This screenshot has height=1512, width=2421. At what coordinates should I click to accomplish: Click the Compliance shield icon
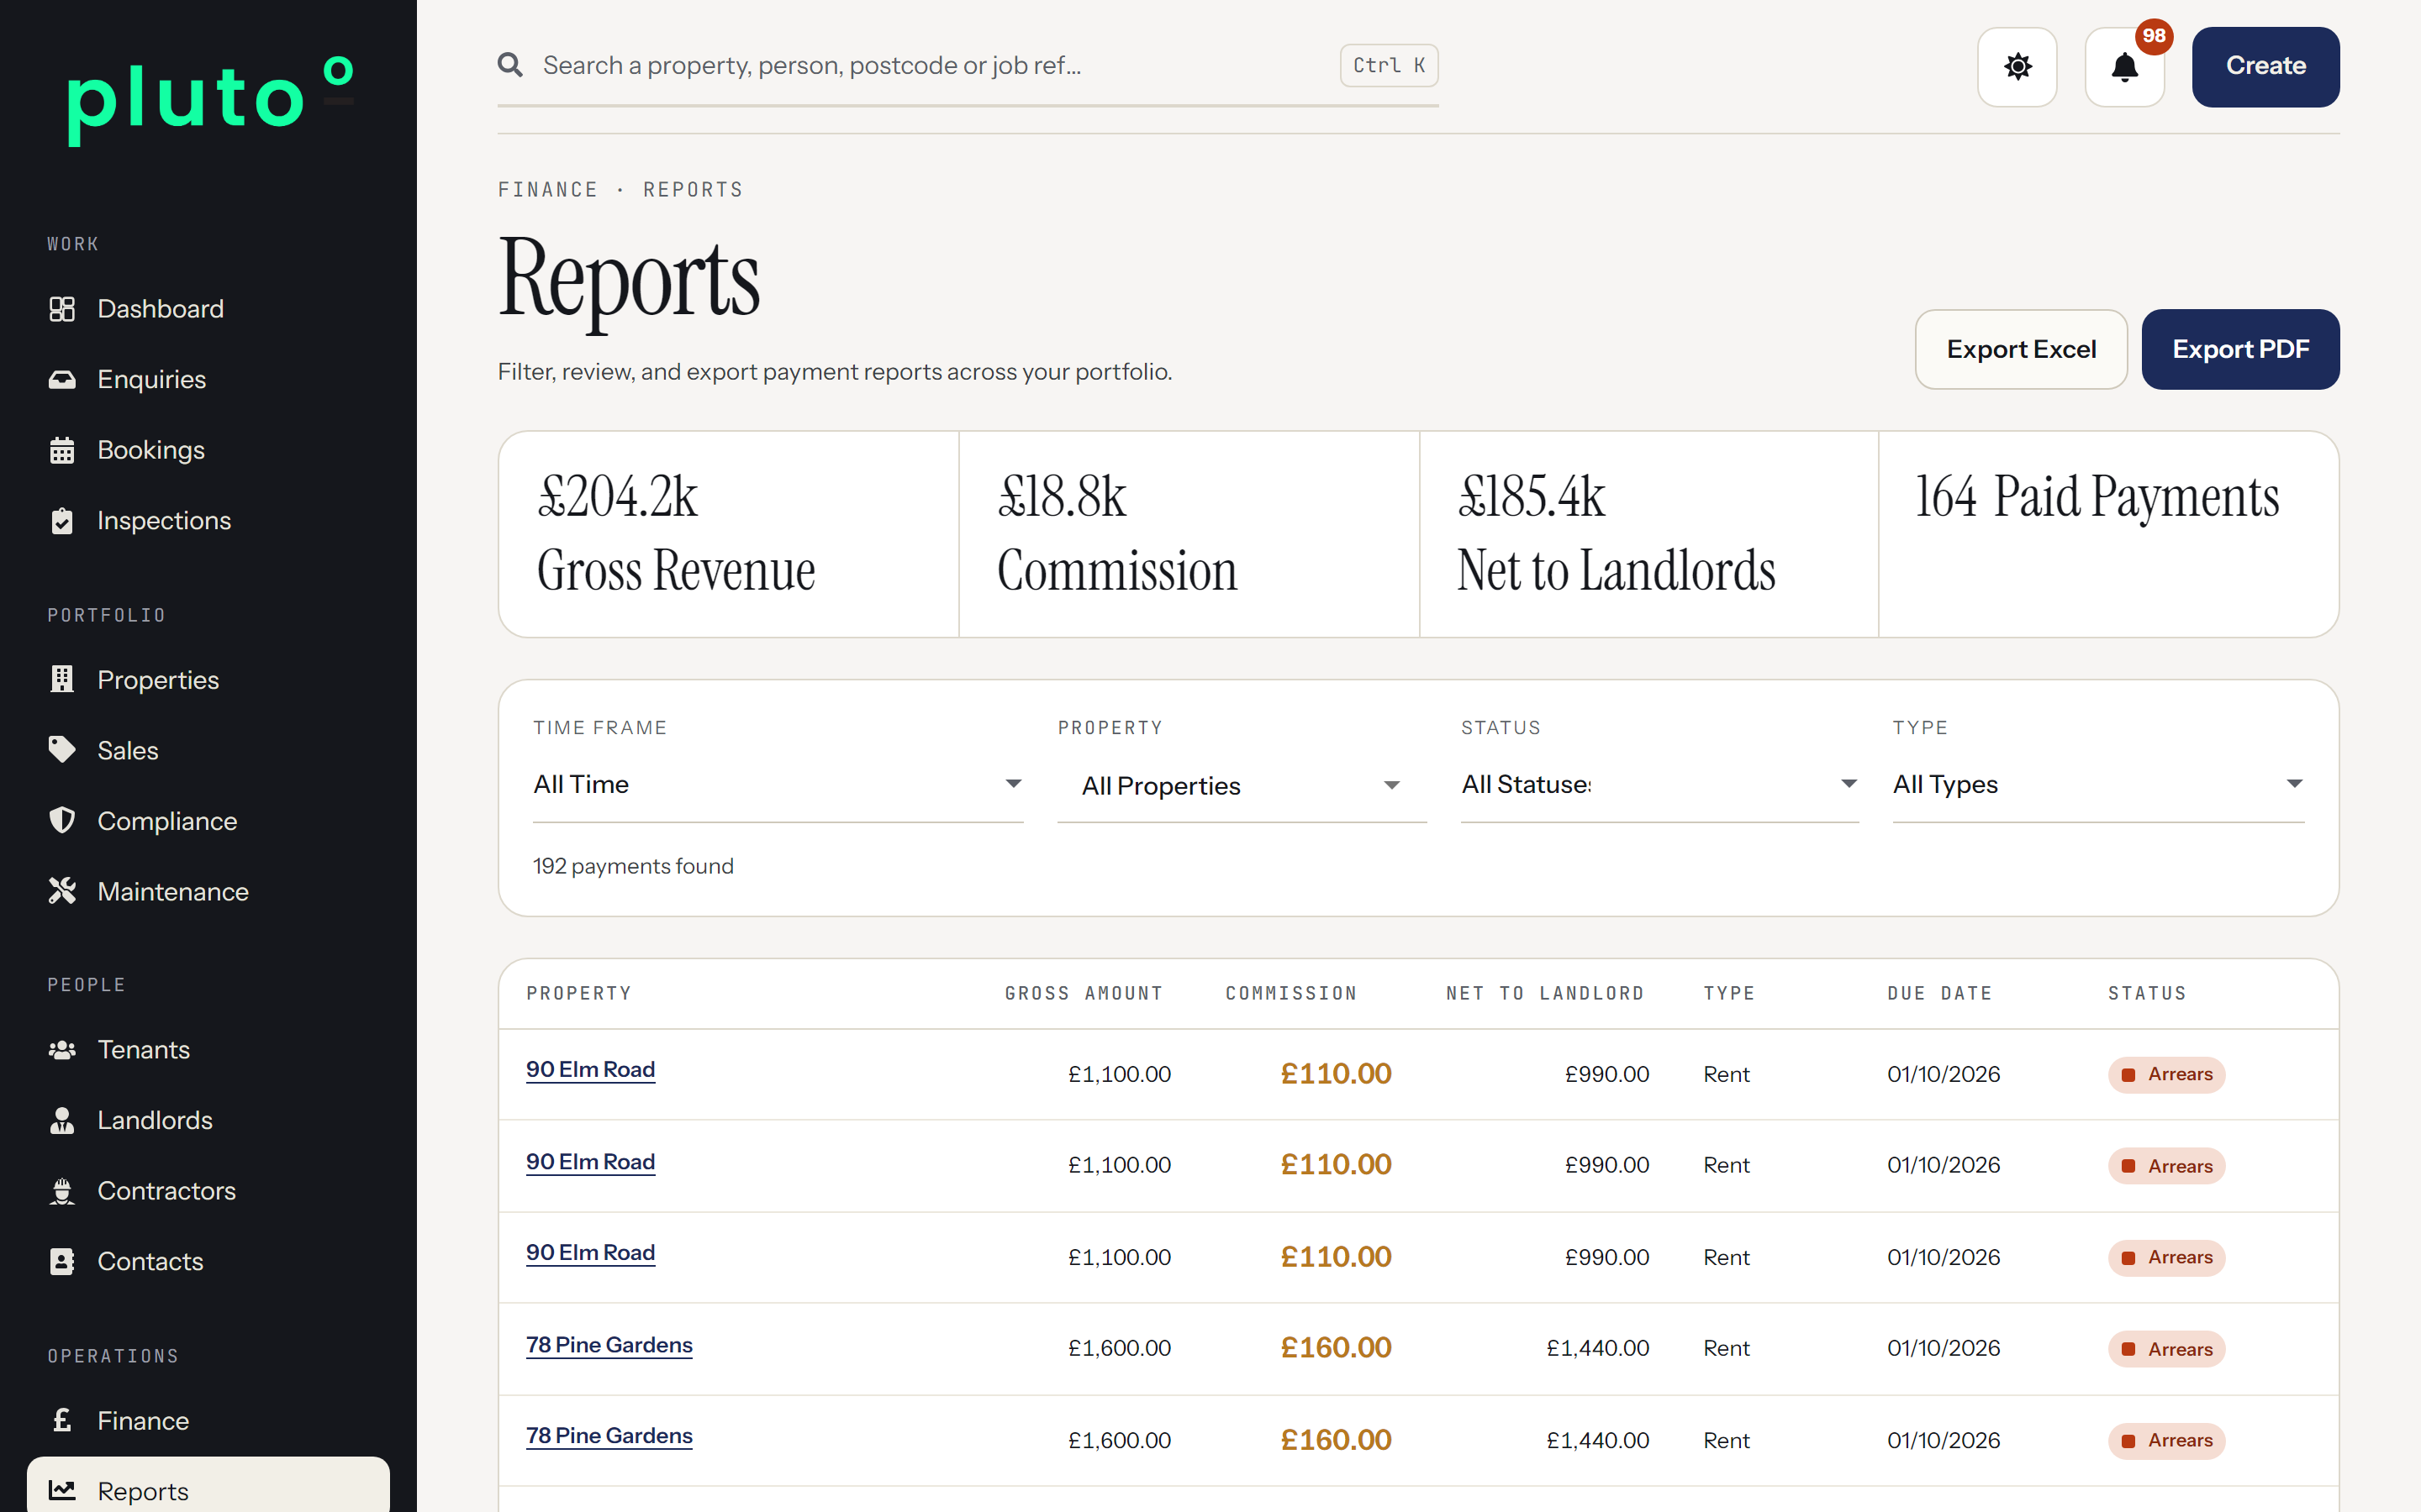point(62,820)
